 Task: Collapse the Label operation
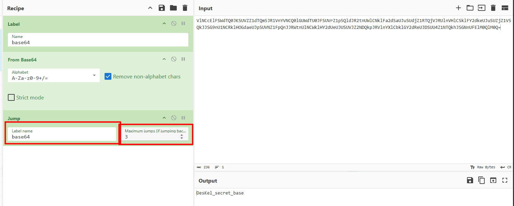pos(164,24)
